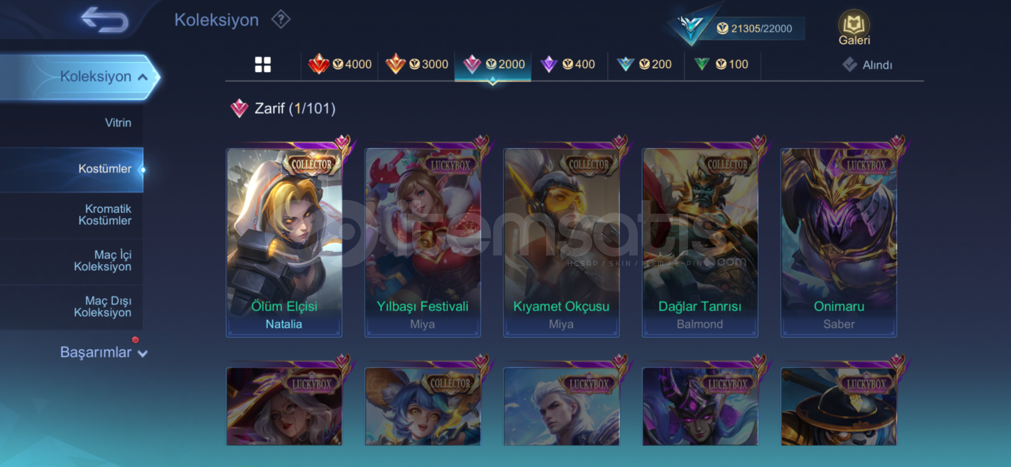
Task: Select the red gem 4000 tier filter
Action: [340, 64]
